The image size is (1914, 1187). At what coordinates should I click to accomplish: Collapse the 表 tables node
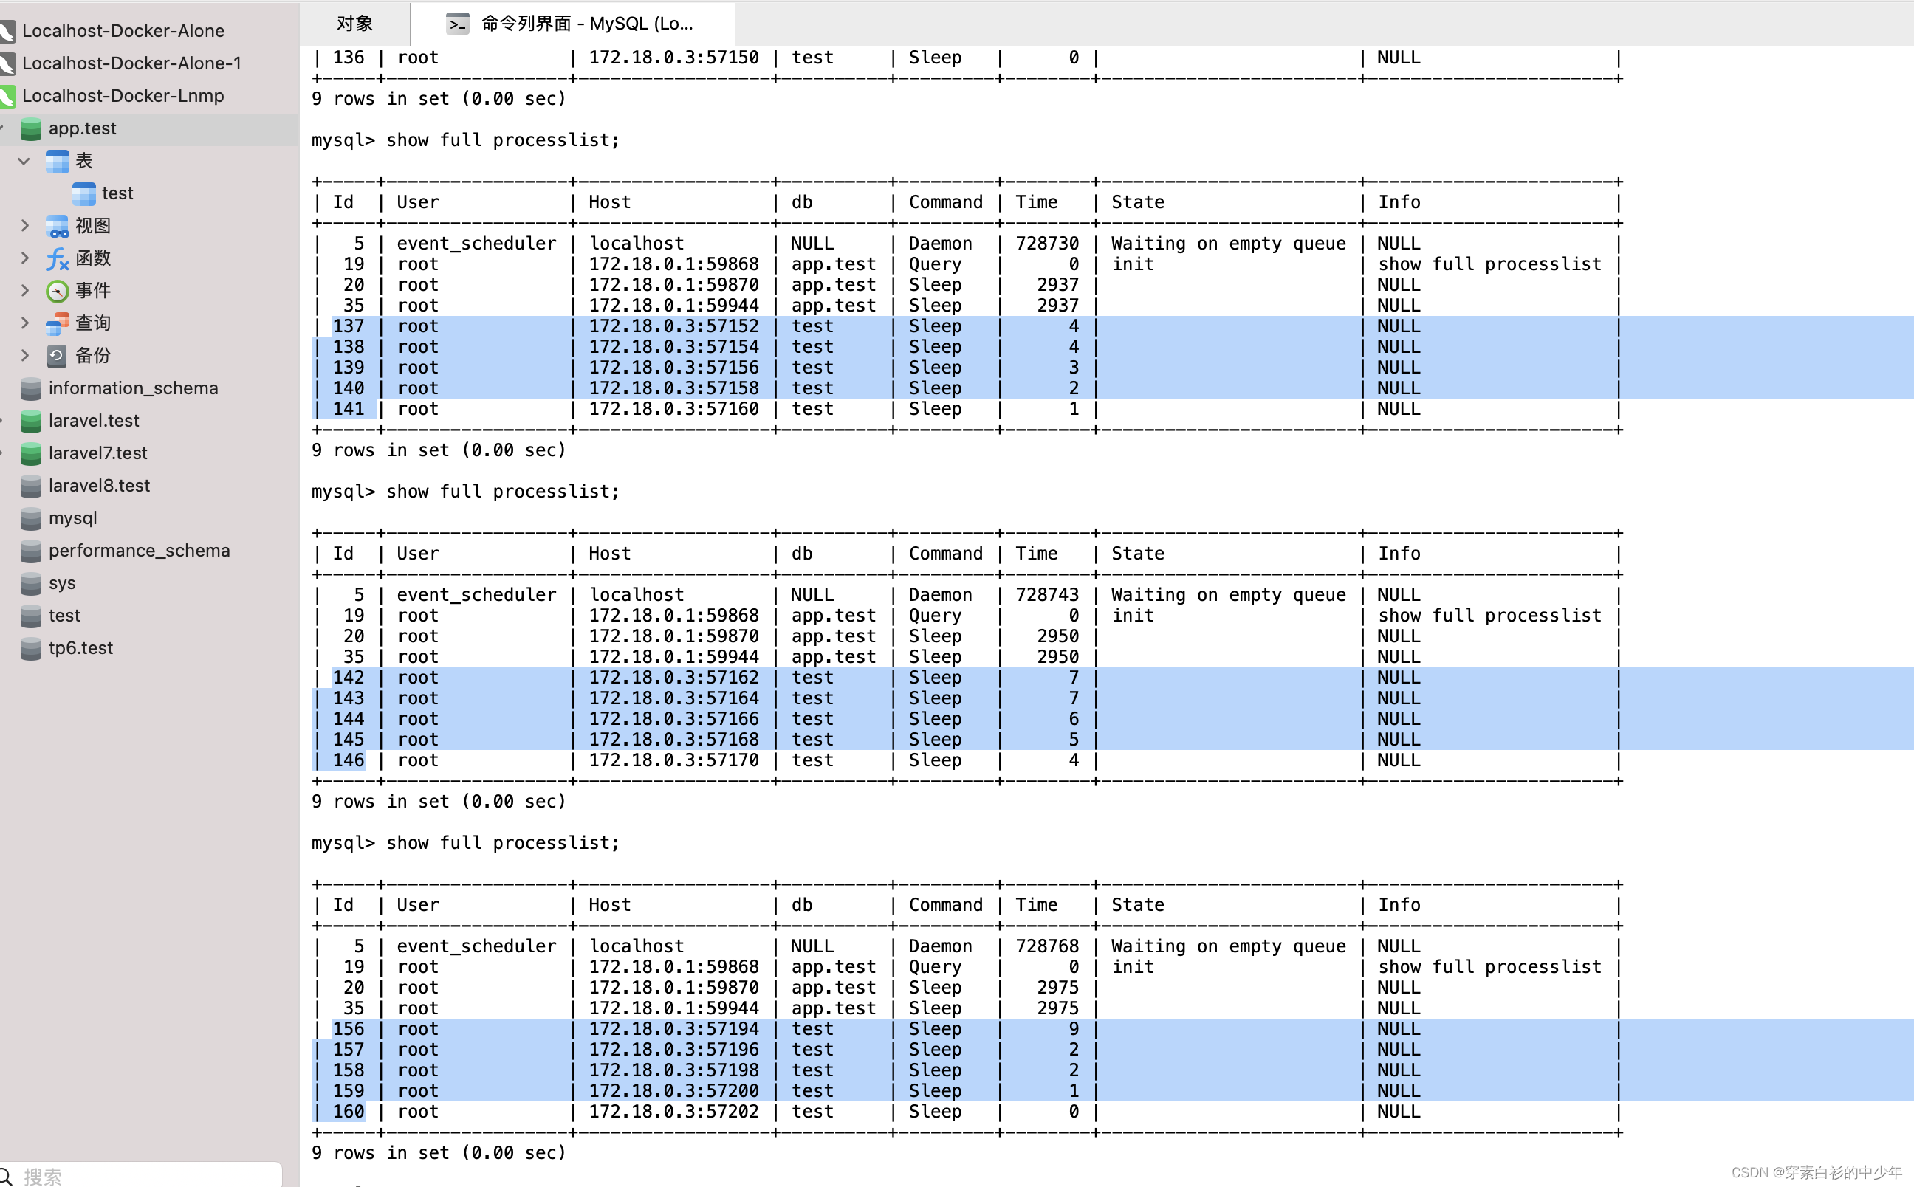pos(24,161)
